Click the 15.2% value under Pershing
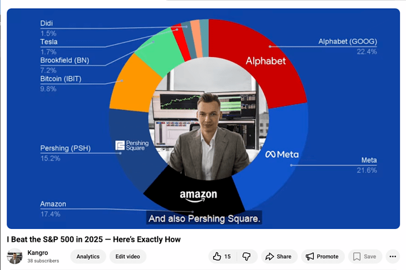The image size is (406, 270). coord(50,158)
